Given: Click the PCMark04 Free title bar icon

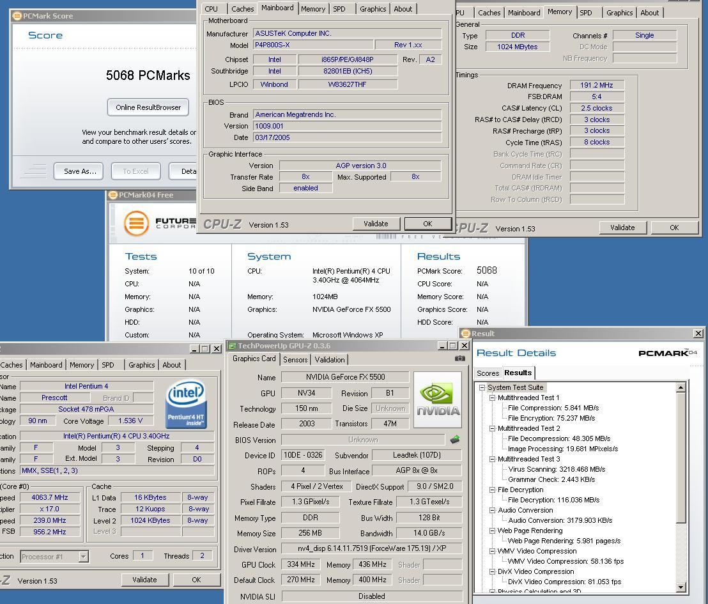Looking at the screenshot, I should 113,195.
